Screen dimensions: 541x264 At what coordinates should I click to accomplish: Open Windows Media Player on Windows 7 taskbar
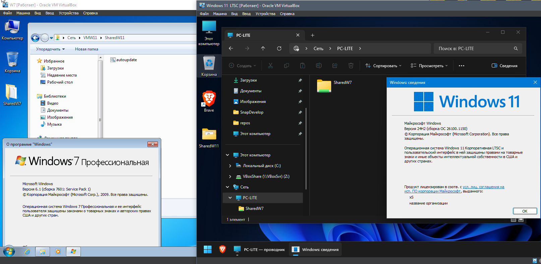[x=58, y=252]
